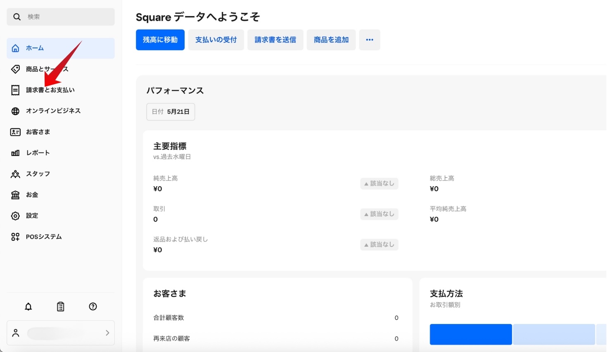Open 請求書とお支払い in the sidebar
Image resolution: width=607 pixels, height=352 pixels.
[x=61, y=90]
